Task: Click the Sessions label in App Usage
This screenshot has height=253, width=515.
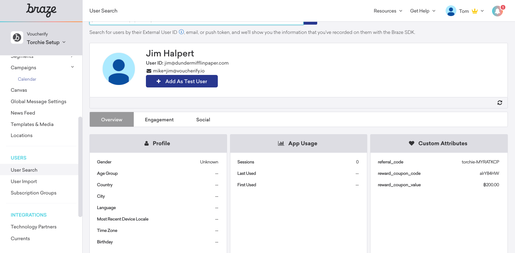Action: 246,162
